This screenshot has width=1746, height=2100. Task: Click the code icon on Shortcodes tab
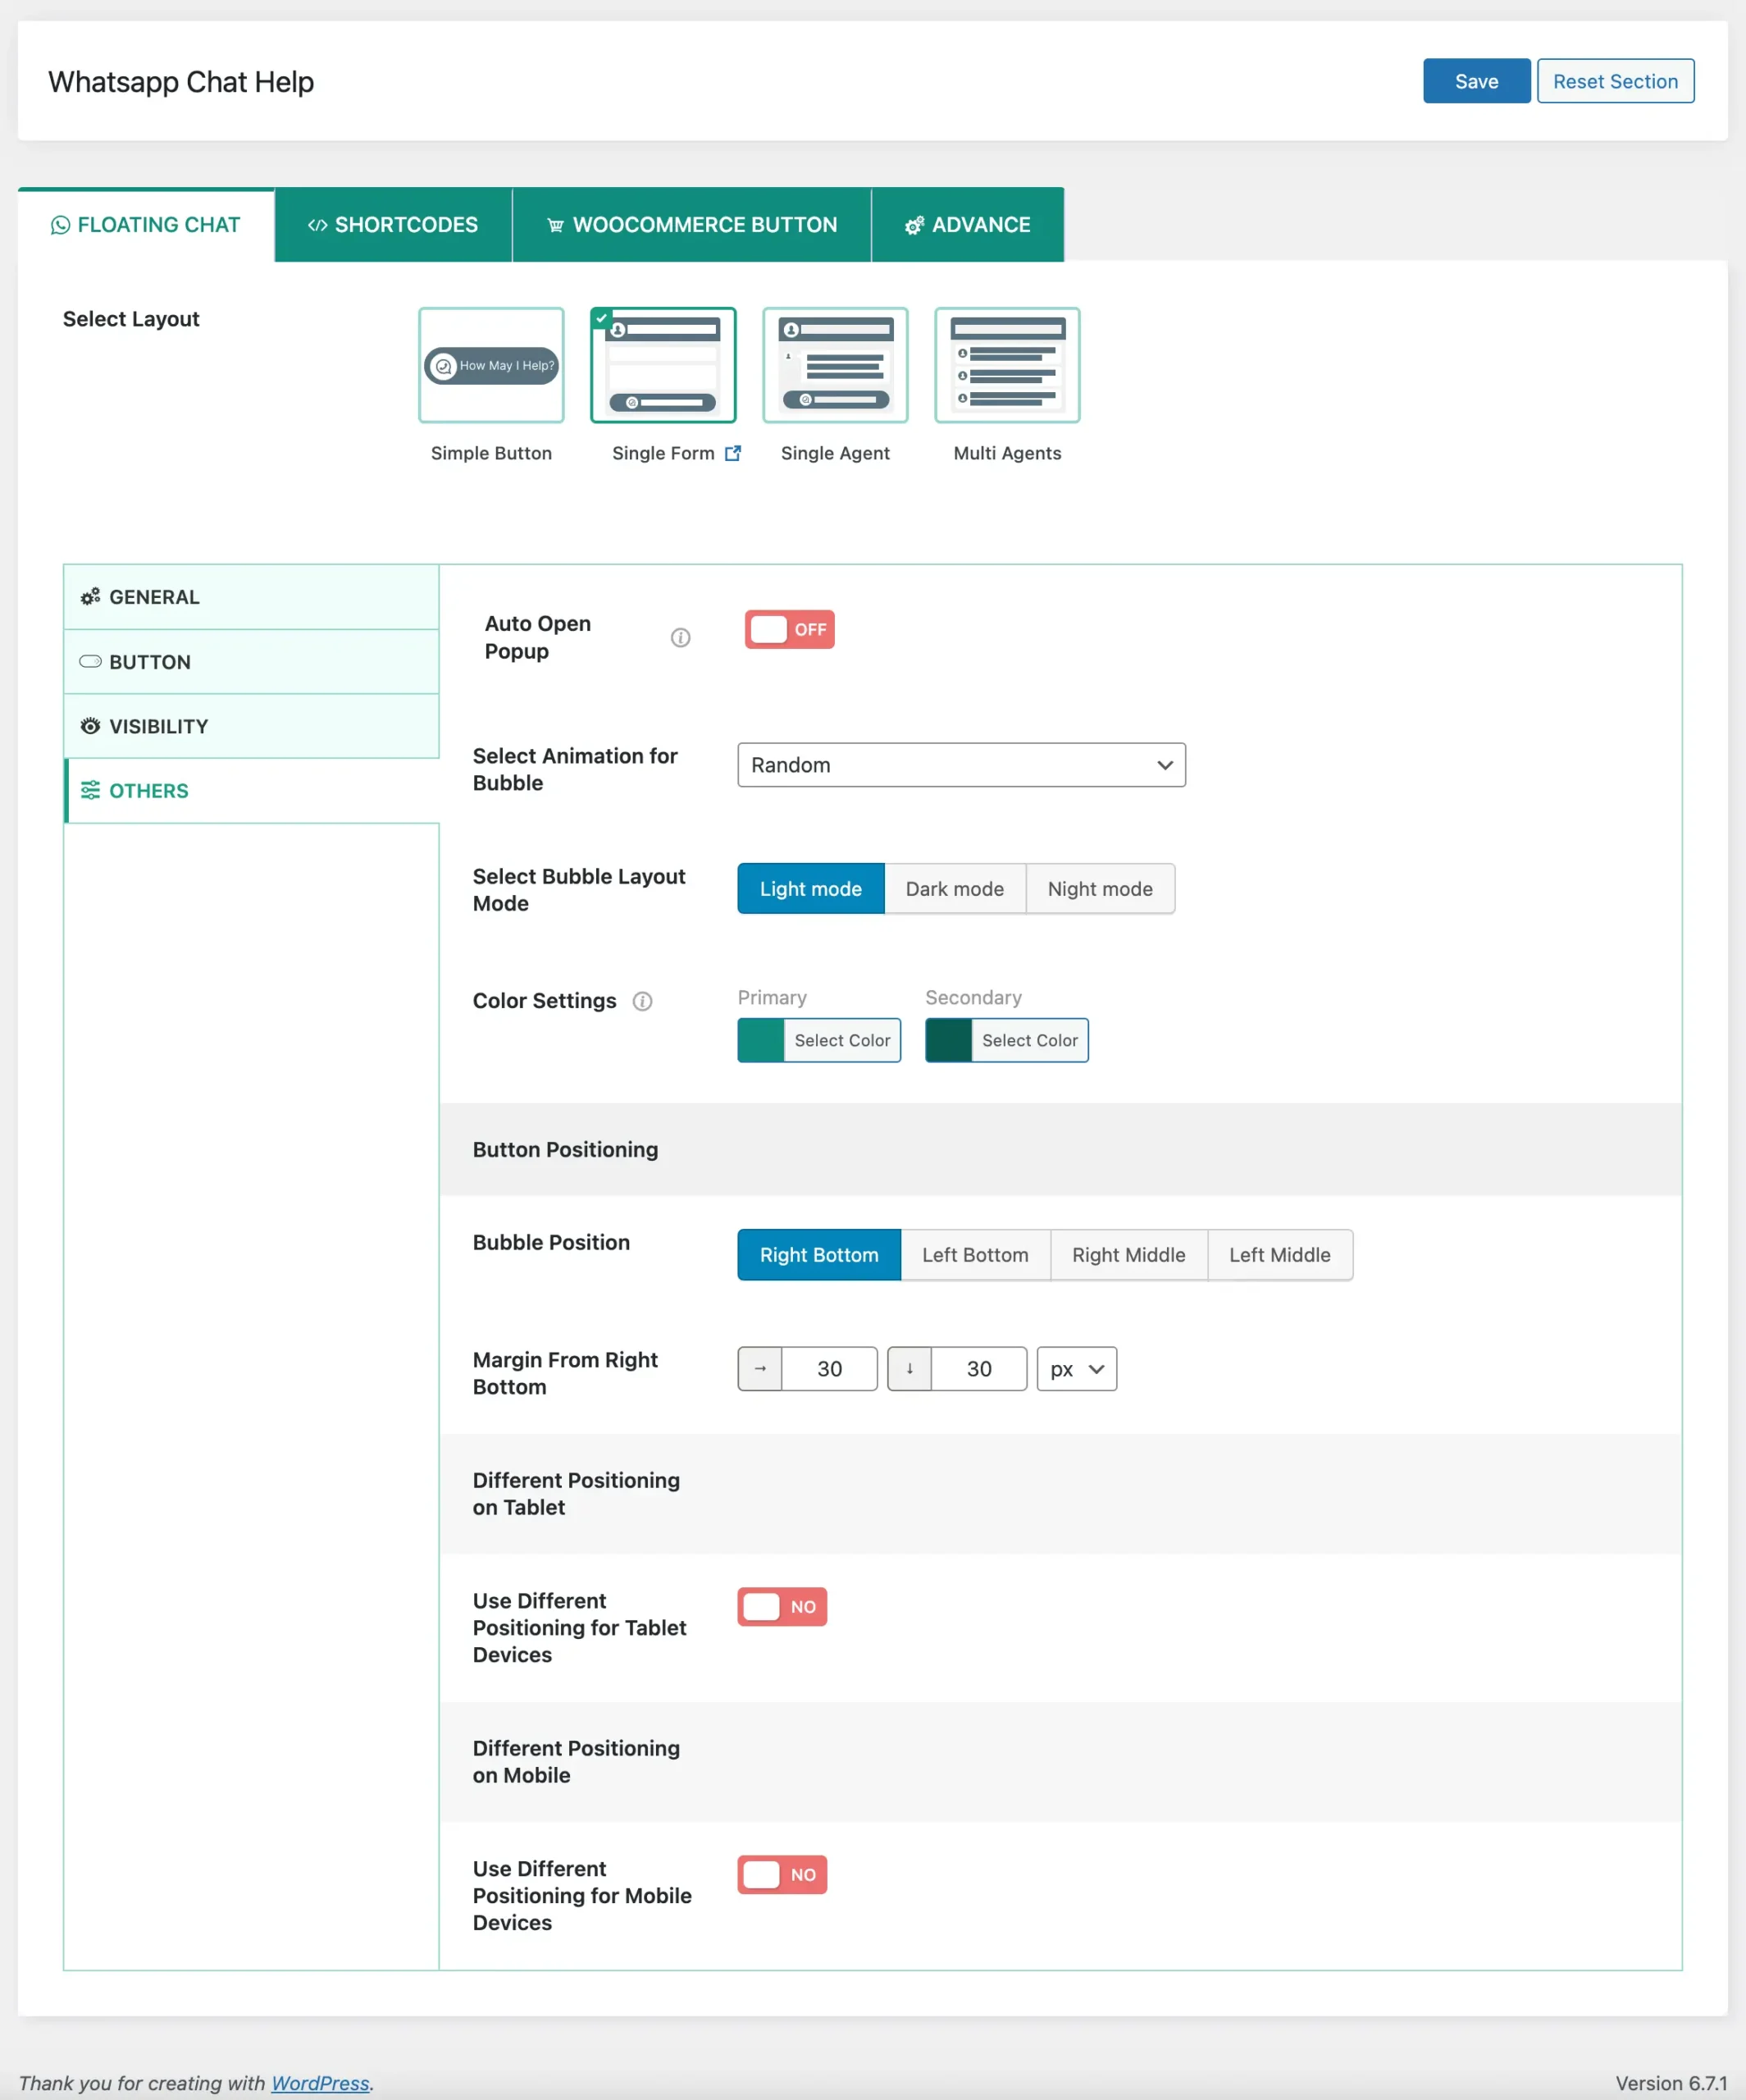tap(317, 225)
